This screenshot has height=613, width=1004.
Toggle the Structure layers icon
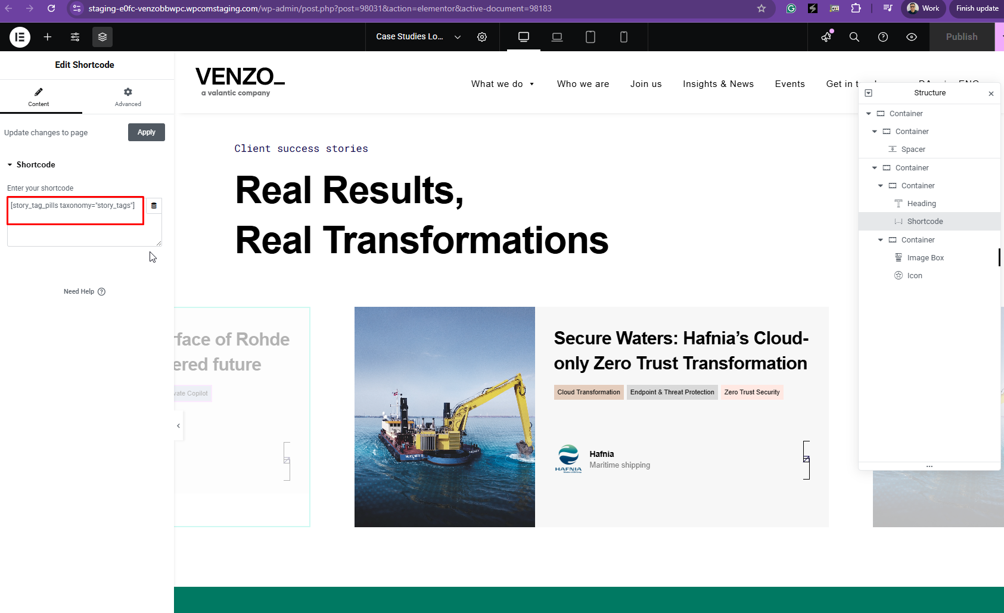102,37
